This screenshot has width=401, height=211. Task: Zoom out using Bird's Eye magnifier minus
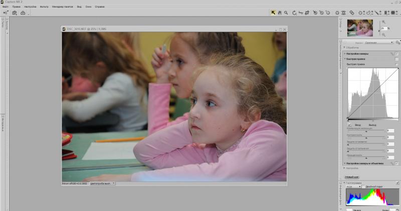coord(383,35)
